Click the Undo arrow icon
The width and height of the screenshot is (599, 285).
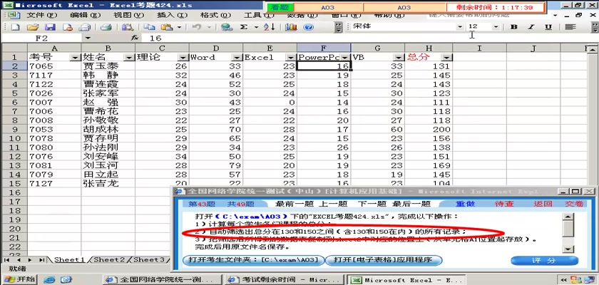coord(197,27)
